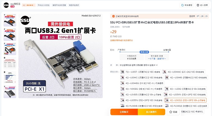Viewport: 212px width, 116px height.
Task: Click the SSU store logo icon
Action: [6, 5]
